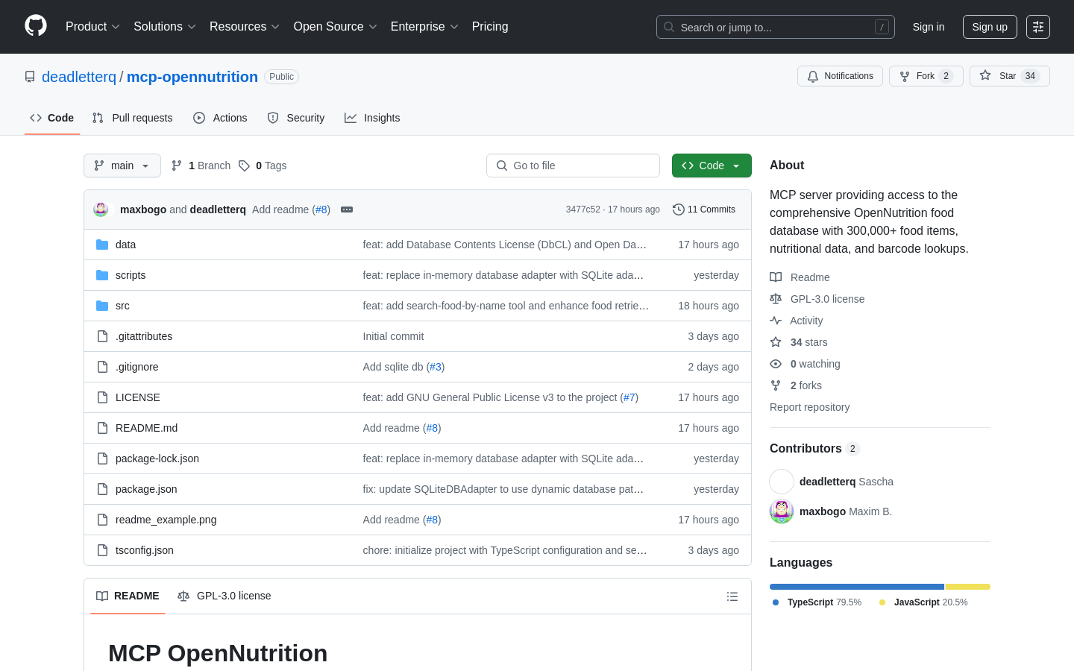Image resolution: width=1074 pixels, height=671 pixels.
Task: Open the deadletterq owner link
Action: pyautogui.click(x=79, y=77)
